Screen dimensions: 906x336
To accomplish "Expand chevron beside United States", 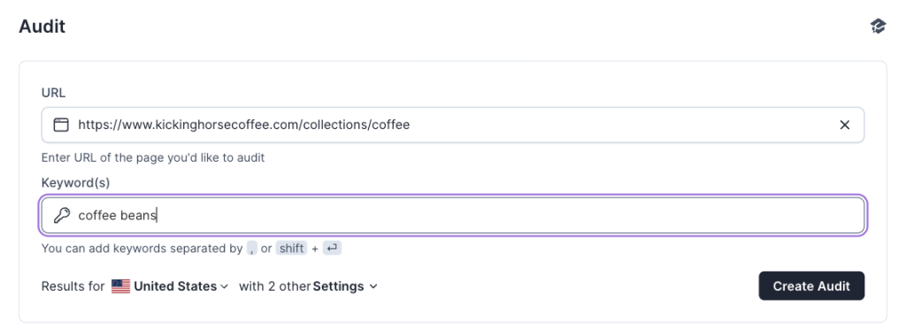I will [x=224, y=286].
